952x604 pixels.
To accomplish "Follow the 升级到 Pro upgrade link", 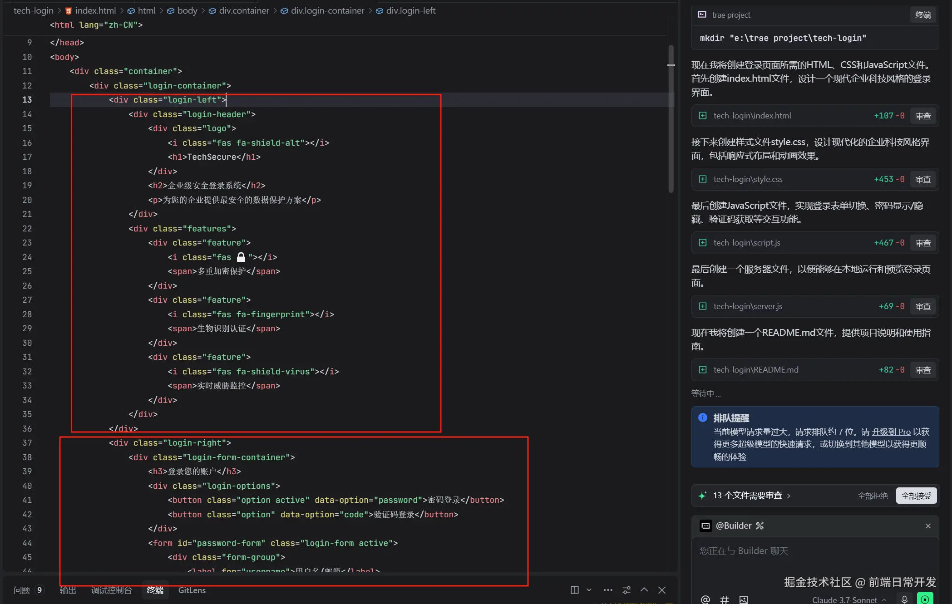I will [891, 432].
